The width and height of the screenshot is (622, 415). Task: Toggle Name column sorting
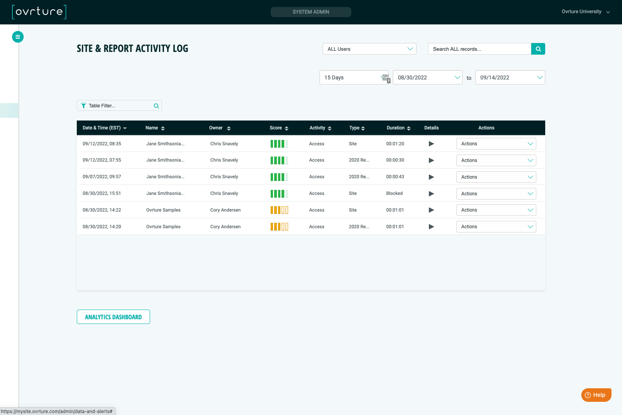pyautogui.click(x=163, y=128)
